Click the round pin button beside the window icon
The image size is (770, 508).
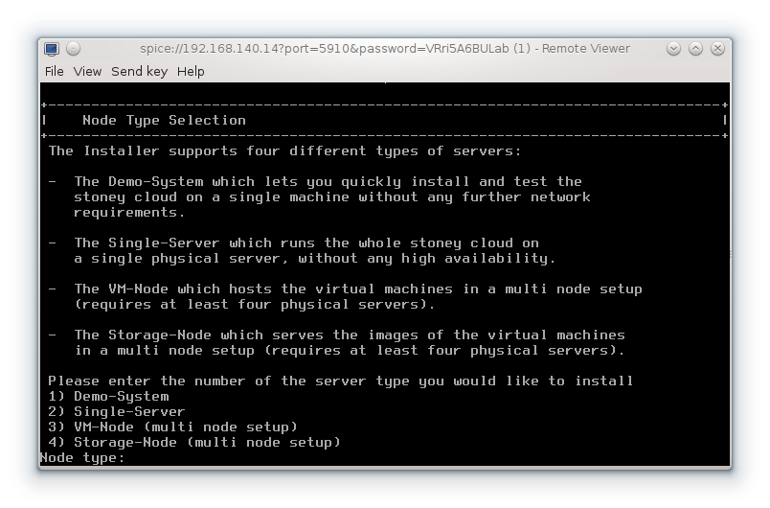(74, 49)
